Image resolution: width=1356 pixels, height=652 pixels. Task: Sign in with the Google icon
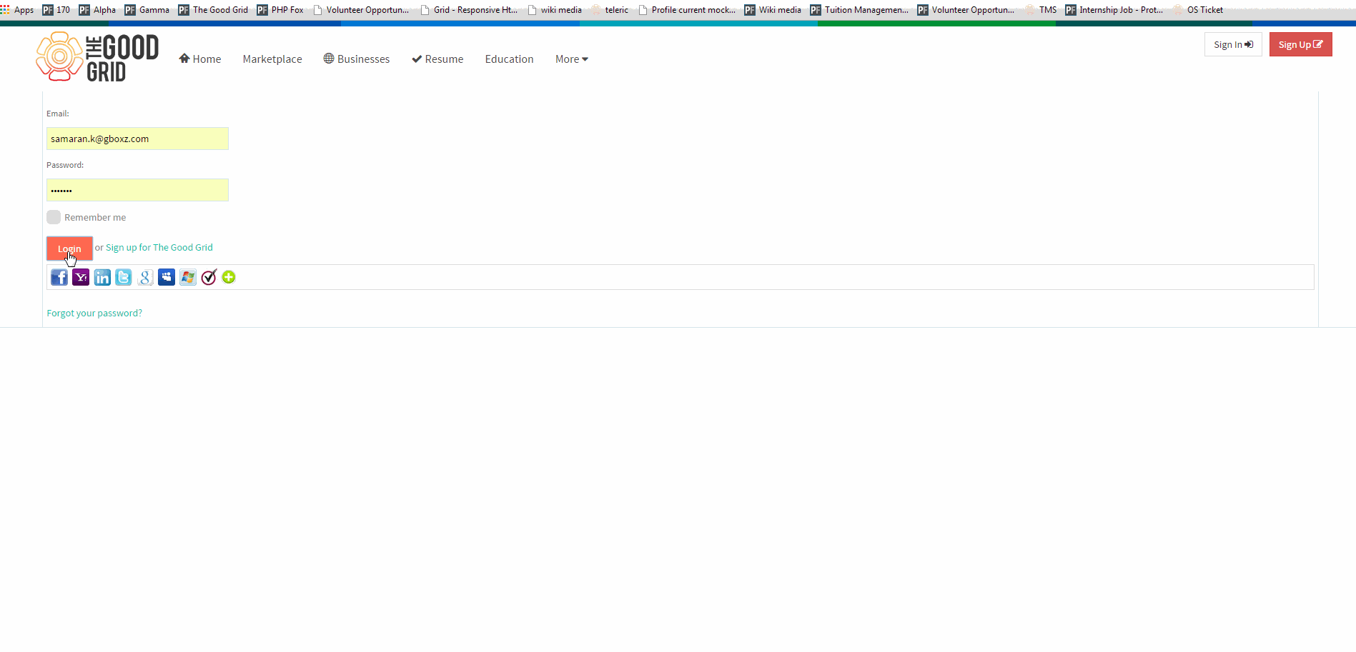pos(145,277)
